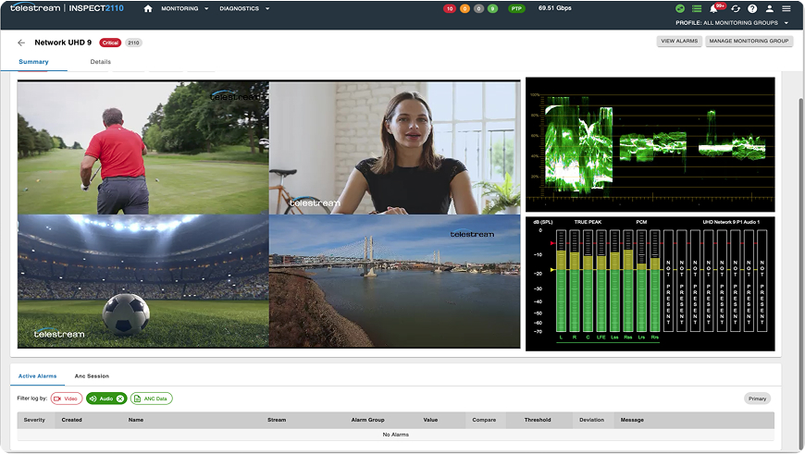Click the green count badge showing 9
Image resolution: width=805 pixels, height=454 pixels.
coord(492,8)
